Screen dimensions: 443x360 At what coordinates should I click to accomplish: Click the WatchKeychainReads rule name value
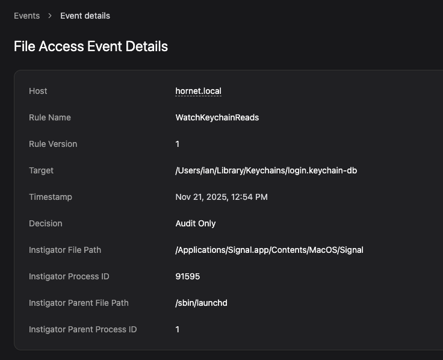click(217, 117)
